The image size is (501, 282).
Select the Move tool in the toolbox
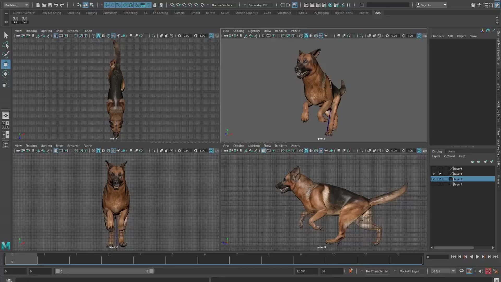click(x=6, y=63)
